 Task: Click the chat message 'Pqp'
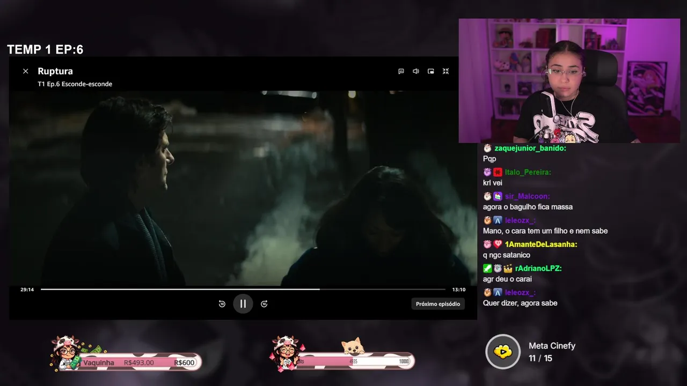coord(489,159)
